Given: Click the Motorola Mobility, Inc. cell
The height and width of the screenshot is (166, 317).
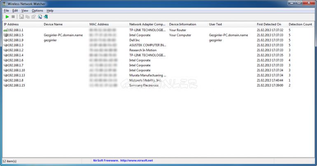Looking at the screenshot, I should coord(145,80).
